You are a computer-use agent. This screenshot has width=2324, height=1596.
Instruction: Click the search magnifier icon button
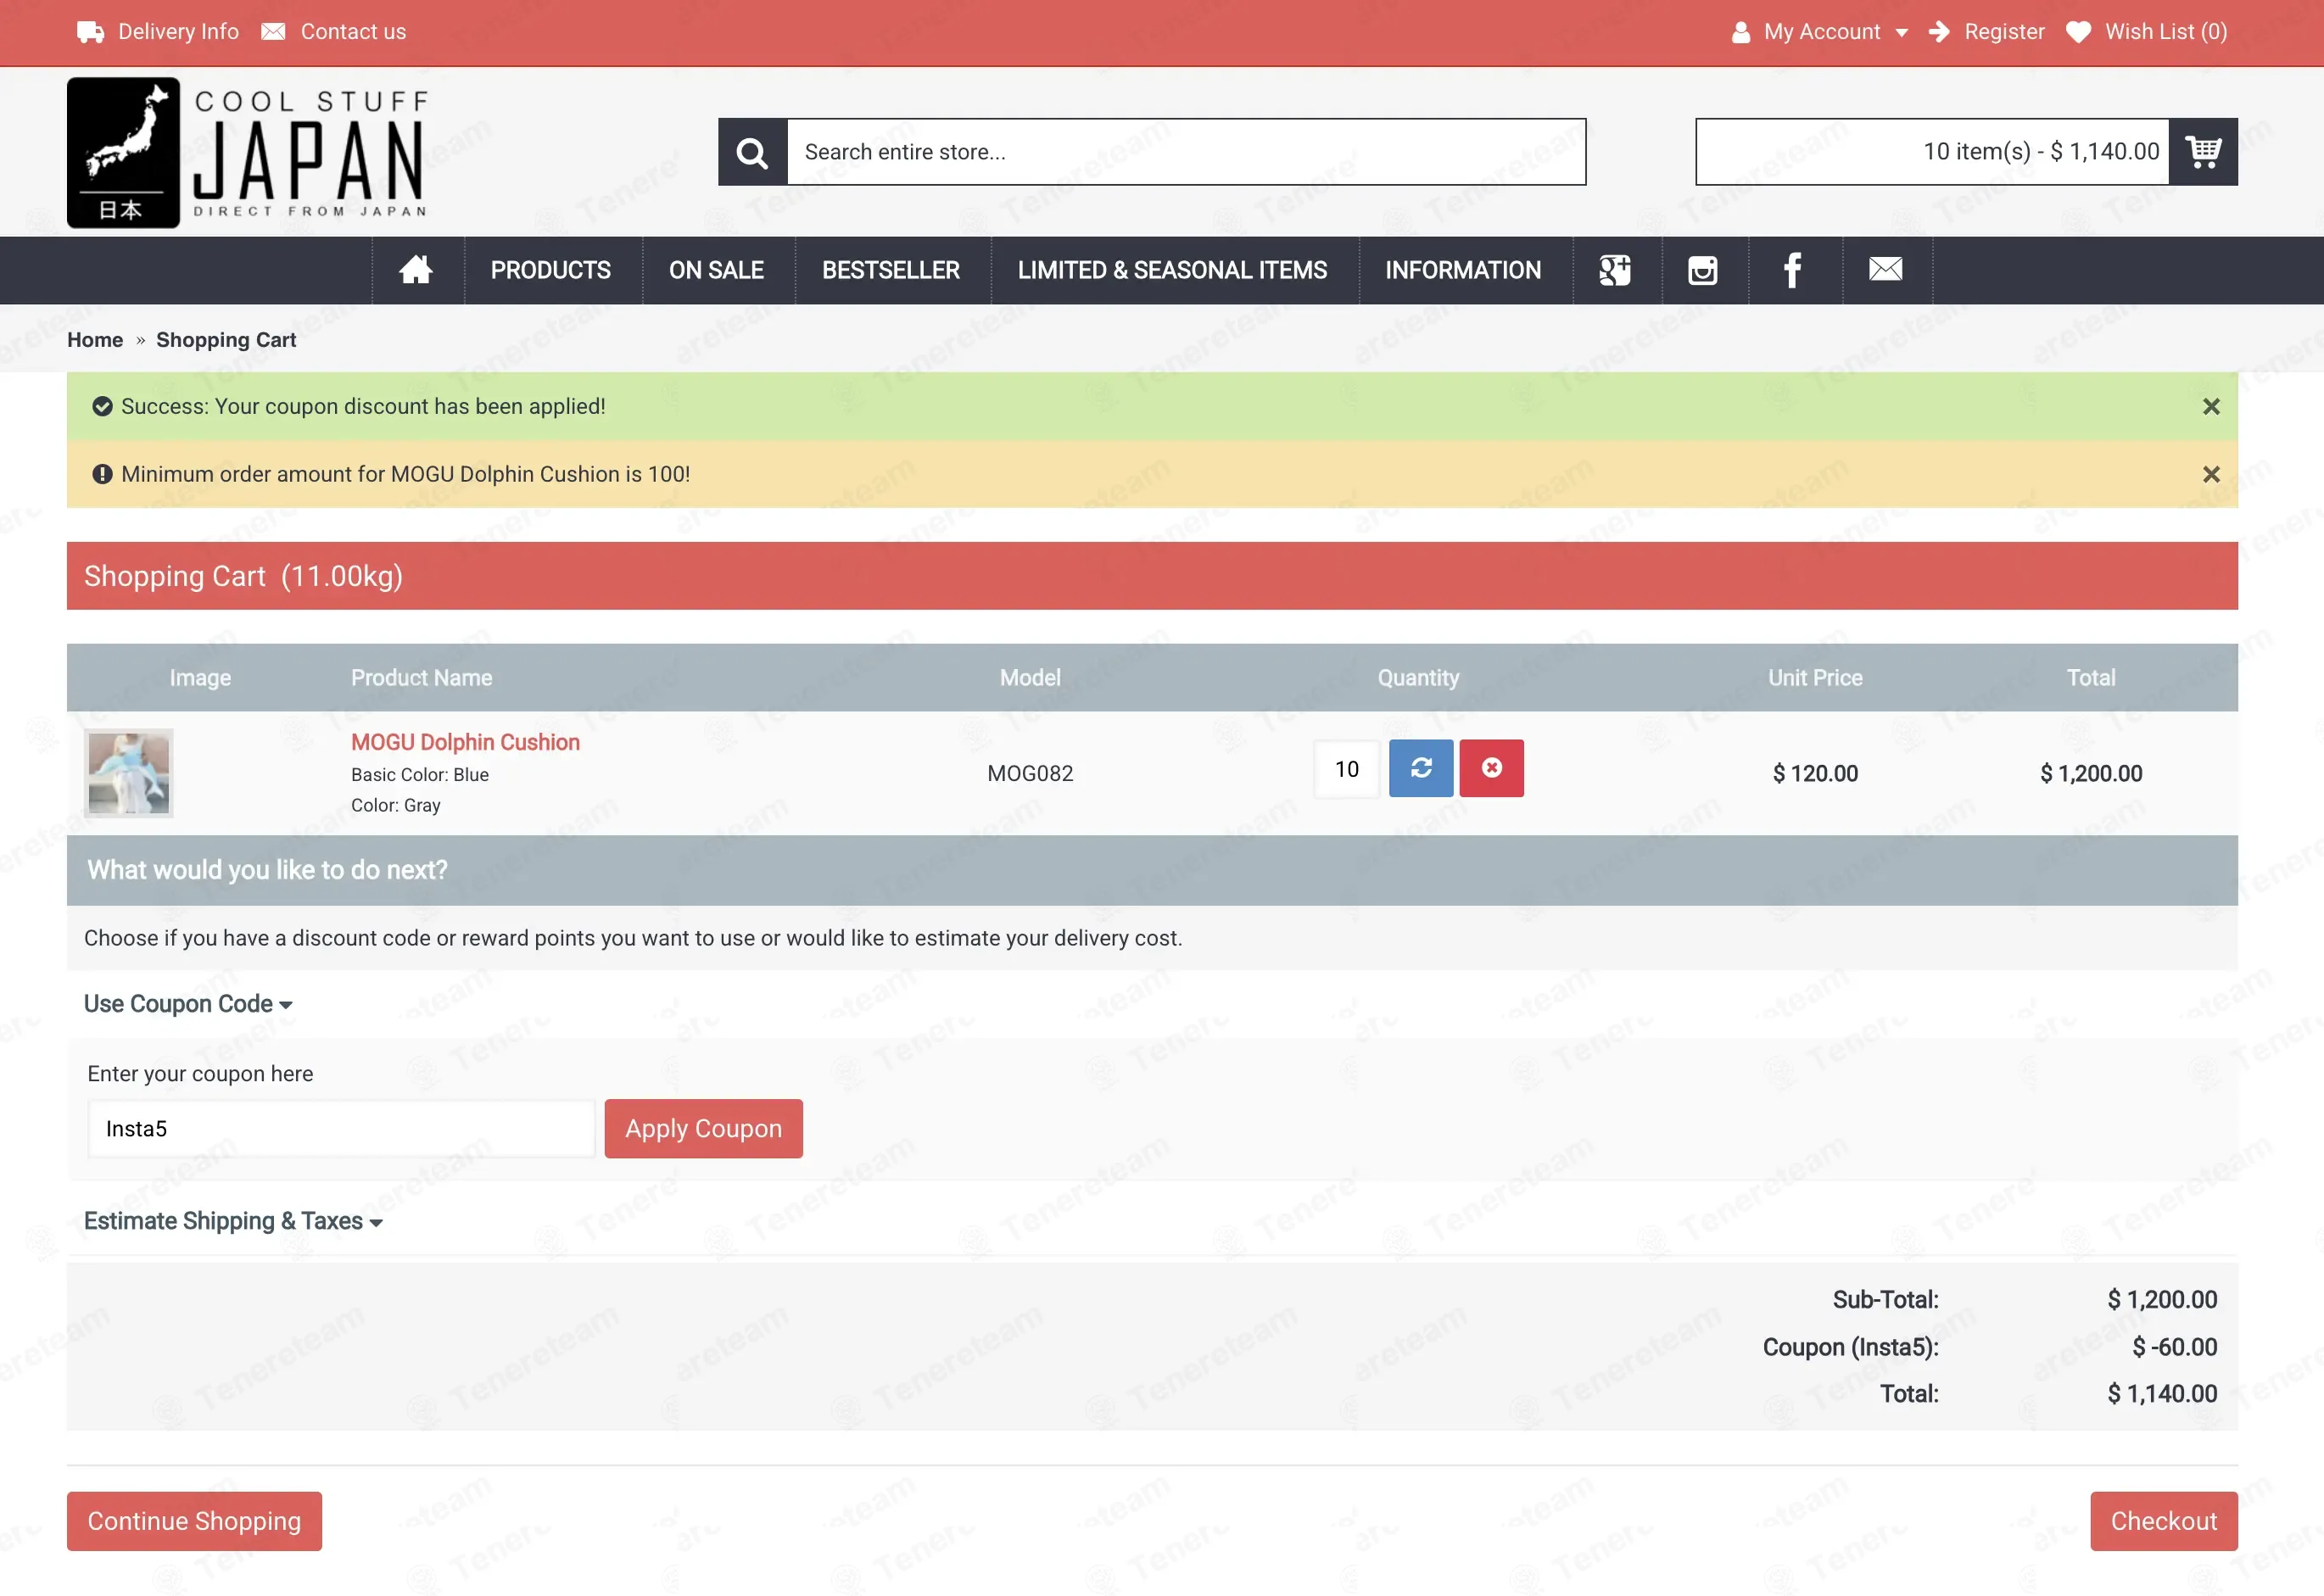coord(752,152)
